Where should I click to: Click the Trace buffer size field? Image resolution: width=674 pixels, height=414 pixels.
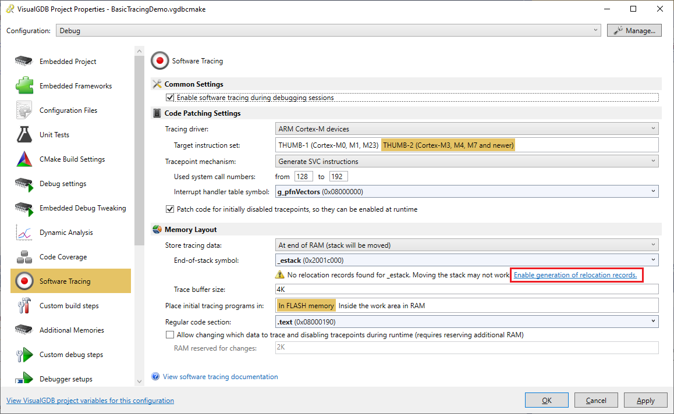click(467, 289)
